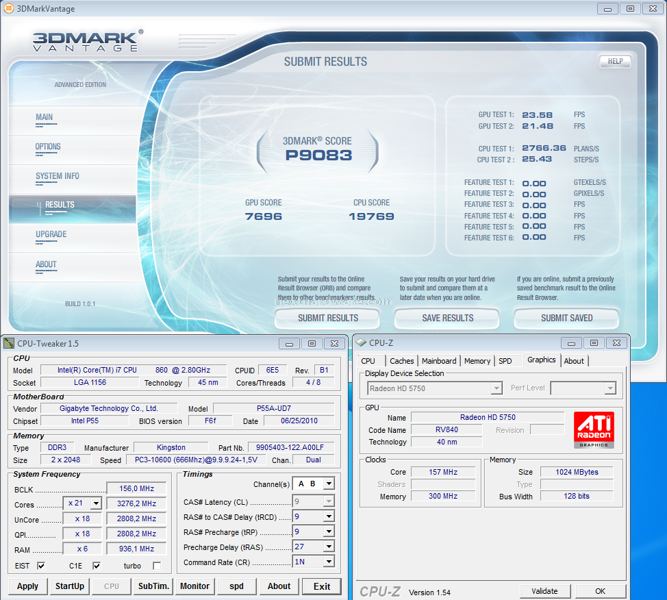Screen dimensions: 667x600
Task: Click the CPU SCORE 19769 value
Action: click(x=371, y=216)
